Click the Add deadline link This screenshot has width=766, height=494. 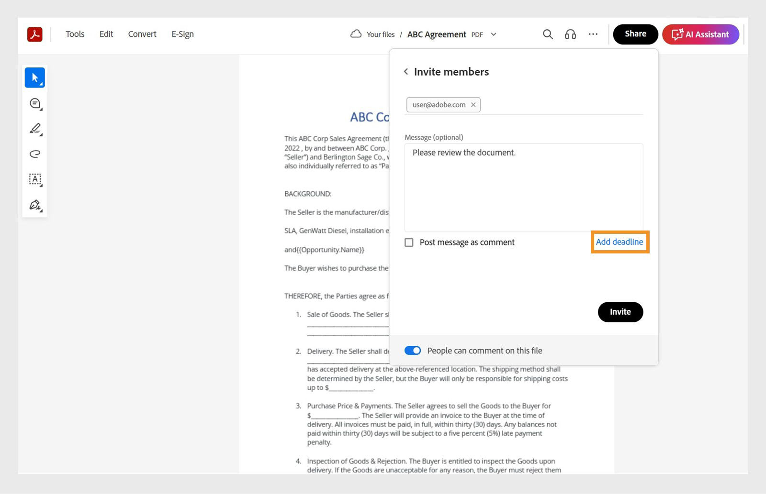620,242
